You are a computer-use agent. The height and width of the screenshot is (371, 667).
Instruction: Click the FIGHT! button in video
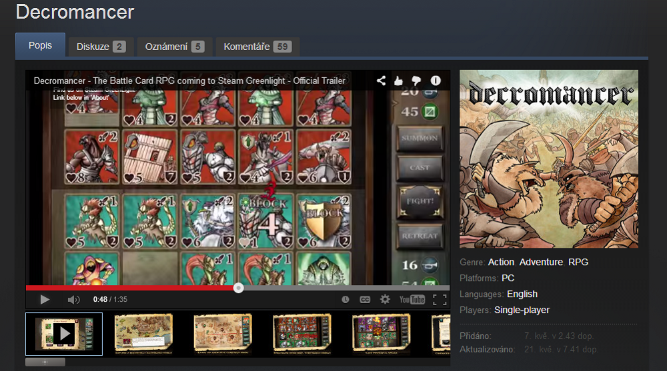tap(420, 201)
